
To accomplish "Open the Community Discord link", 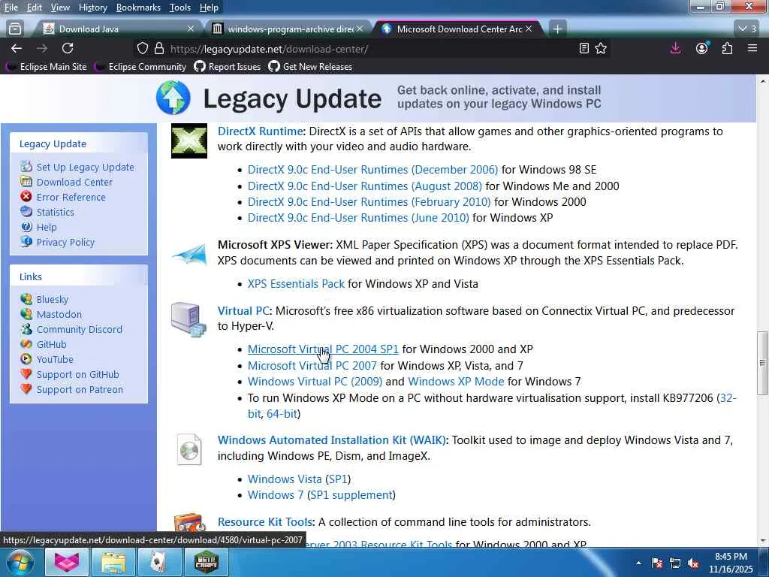I will (x=79, y=329).
